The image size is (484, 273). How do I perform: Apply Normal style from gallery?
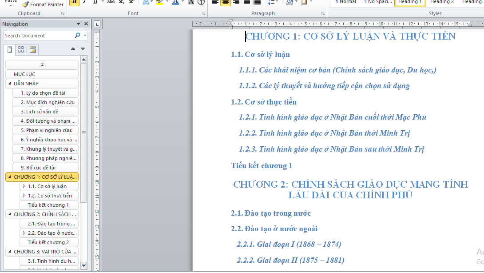(346, 2)
